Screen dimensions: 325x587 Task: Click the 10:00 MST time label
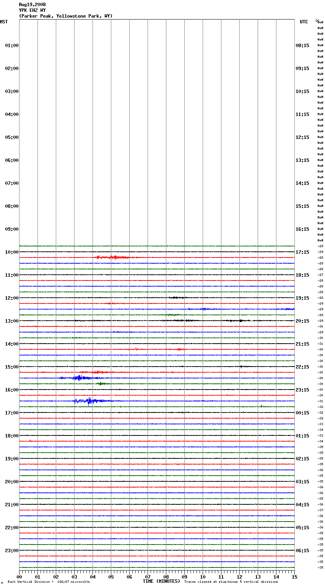[12, 252]
